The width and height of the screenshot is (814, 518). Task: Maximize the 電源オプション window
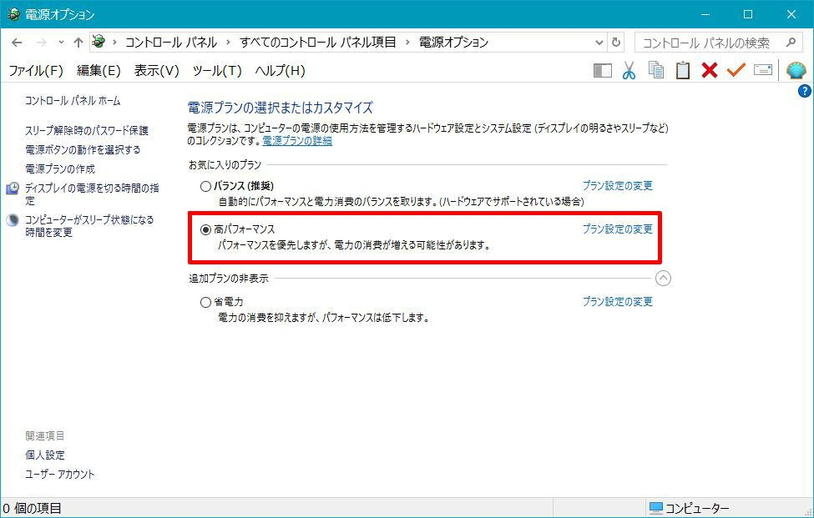[748, 14]
